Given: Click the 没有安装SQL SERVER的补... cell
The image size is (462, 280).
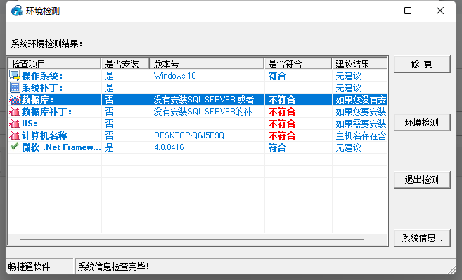Looking at the screenshot, I should point(206,112).
